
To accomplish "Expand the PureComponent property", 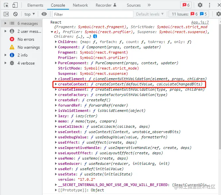I will (56, 63).
